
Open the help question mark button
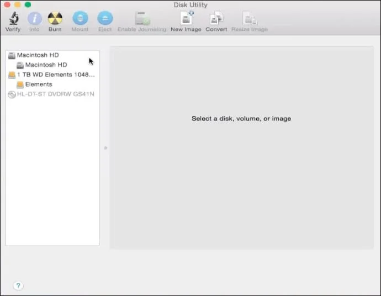(x=18, y=286)
